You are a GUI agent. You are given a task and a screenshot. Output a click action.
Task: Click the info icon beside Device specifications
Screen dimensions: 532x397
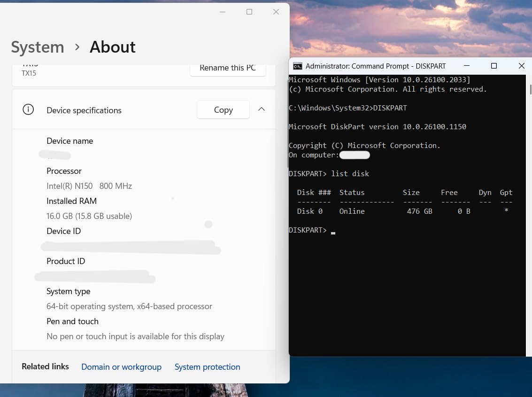(28, 109)
